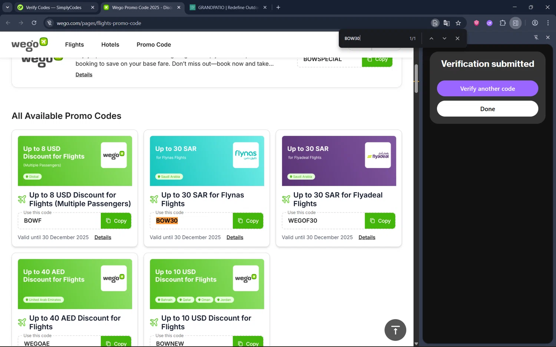Viewport: 556px width, 347px height.
Task: Open the Flynas 30 SAR promo banner
Action: coord(207,161)
